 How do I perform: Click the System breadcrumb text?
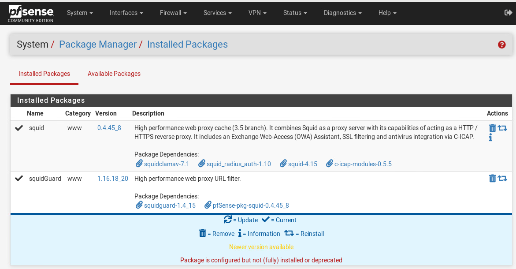coord(33,45)
